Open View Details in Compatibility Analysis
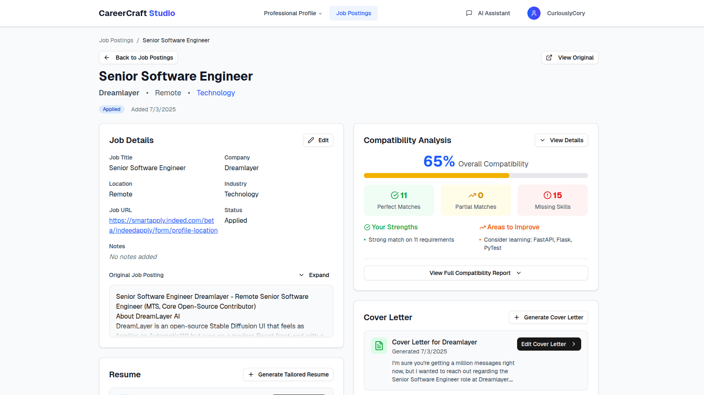The image size is (704, 395). tap(561, 140)
